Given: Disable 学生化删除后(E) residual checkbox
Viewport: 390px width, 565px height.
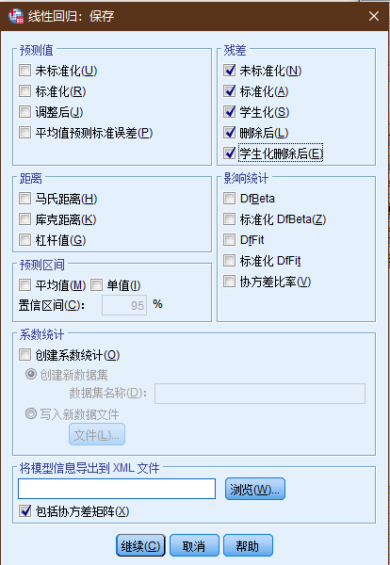Looking at the screenshot, I should [x=229, y=153].
